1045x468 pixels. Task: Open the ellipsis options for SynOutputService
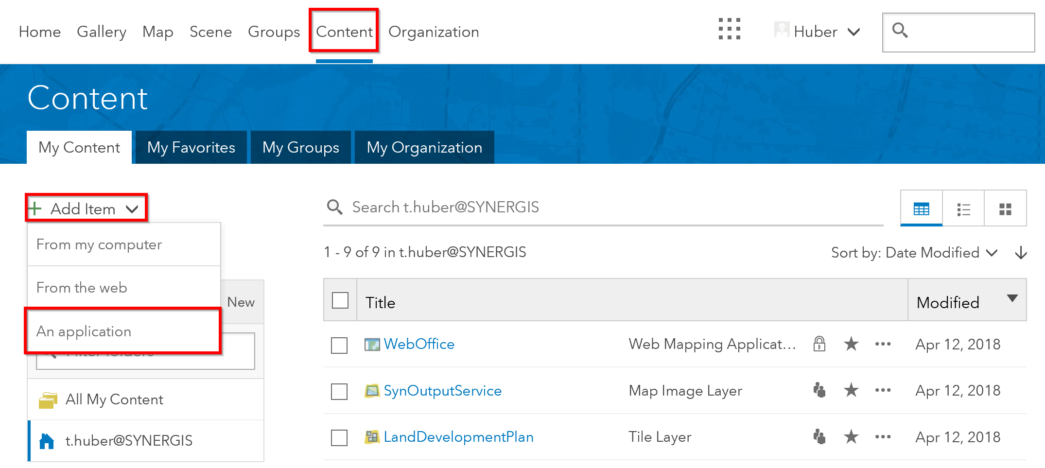click(883, 391)
